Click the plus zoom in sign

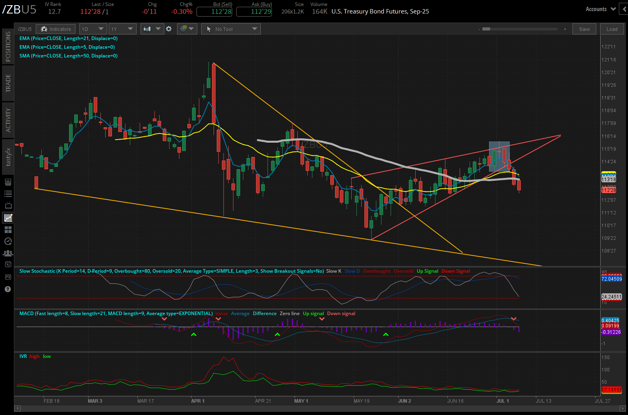[565, 29]
